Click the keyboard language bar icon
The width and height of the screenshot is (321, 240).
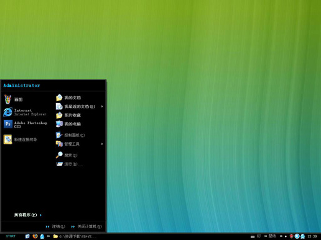[253, 237]
